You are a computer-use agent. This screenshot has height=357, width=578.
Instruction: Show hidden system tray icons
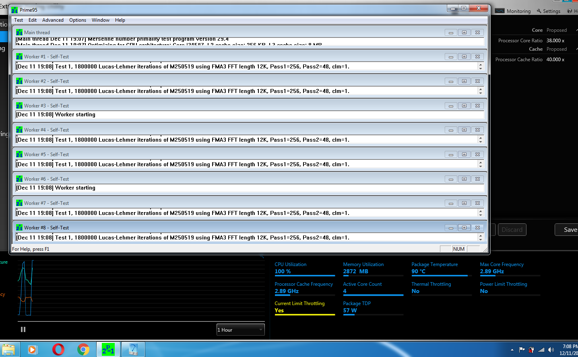pyautogui.click(x=512, y=350)
